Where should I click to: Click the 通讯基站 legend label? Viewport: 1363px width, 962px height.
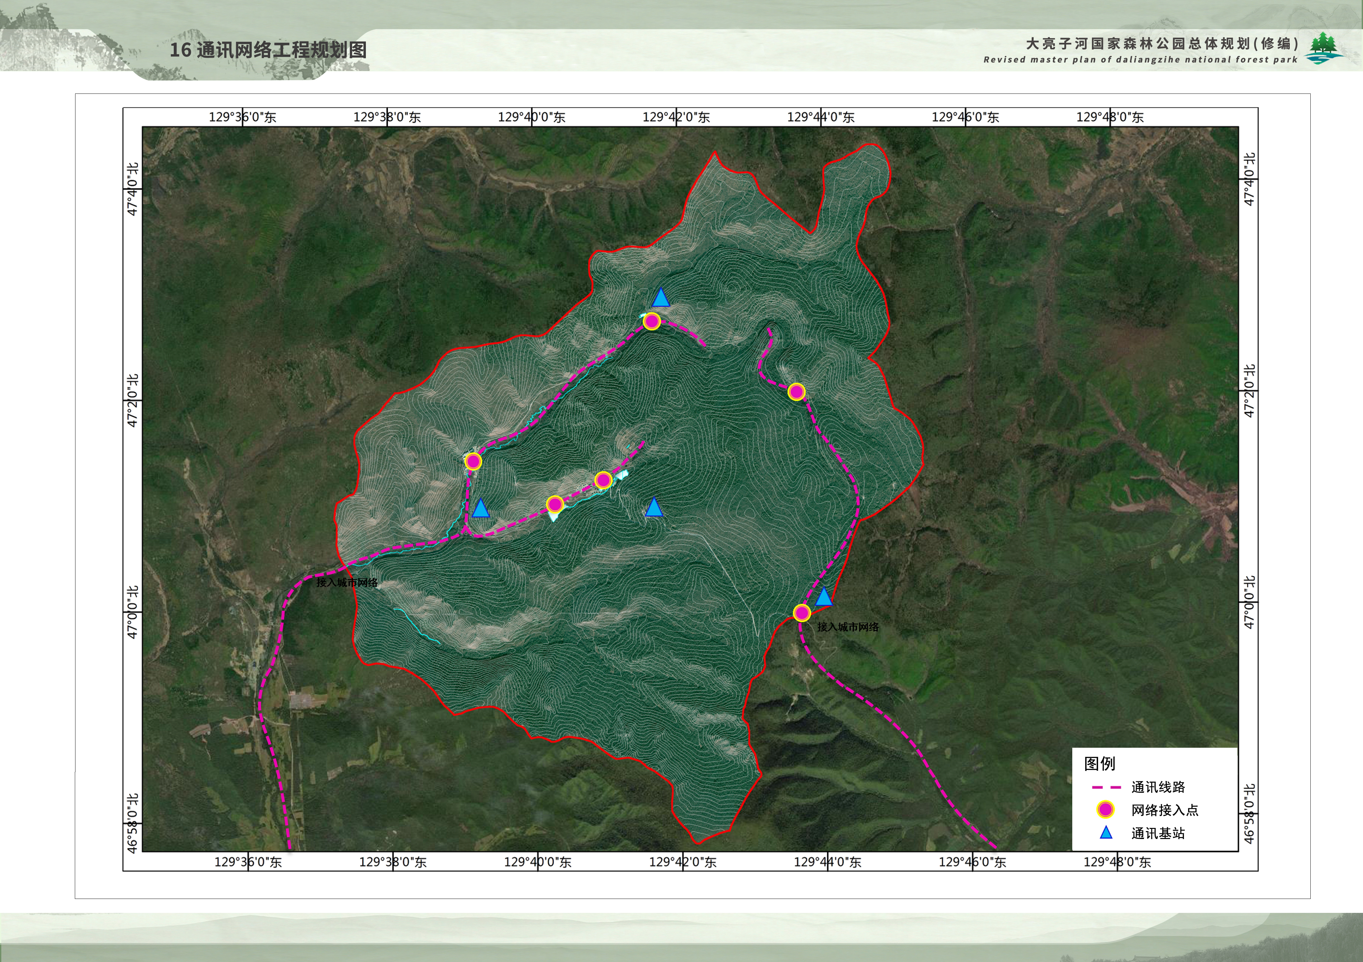pyautogui.click(x=1158, y=833)
